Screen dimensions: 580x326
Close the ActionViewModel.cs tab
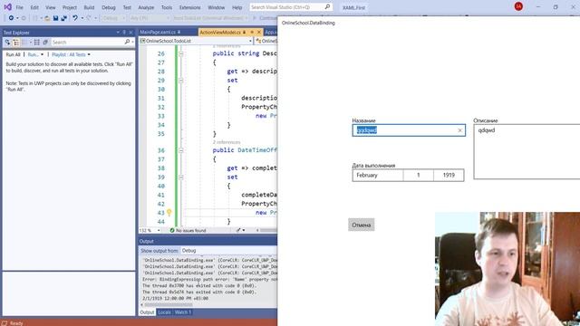click(x=259, y=33)
